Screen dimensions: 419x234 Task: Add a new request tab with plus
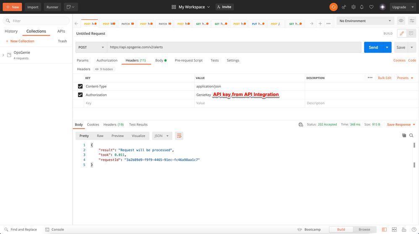point(320,24)
